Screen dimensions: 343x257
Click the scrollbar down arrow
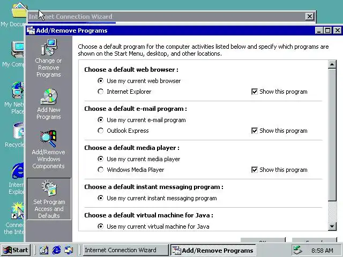(x=332, y=226)
